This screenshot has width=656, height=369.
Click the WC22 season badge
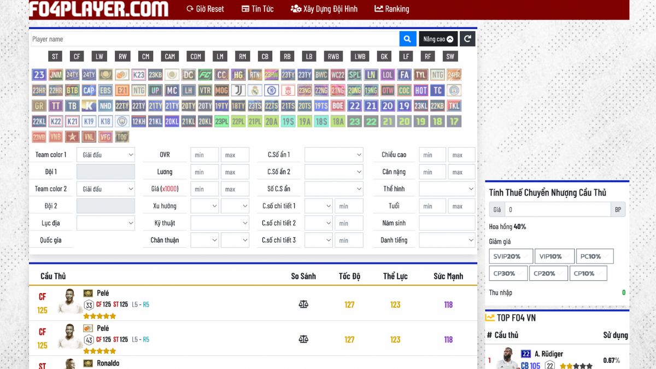[338, 75]
